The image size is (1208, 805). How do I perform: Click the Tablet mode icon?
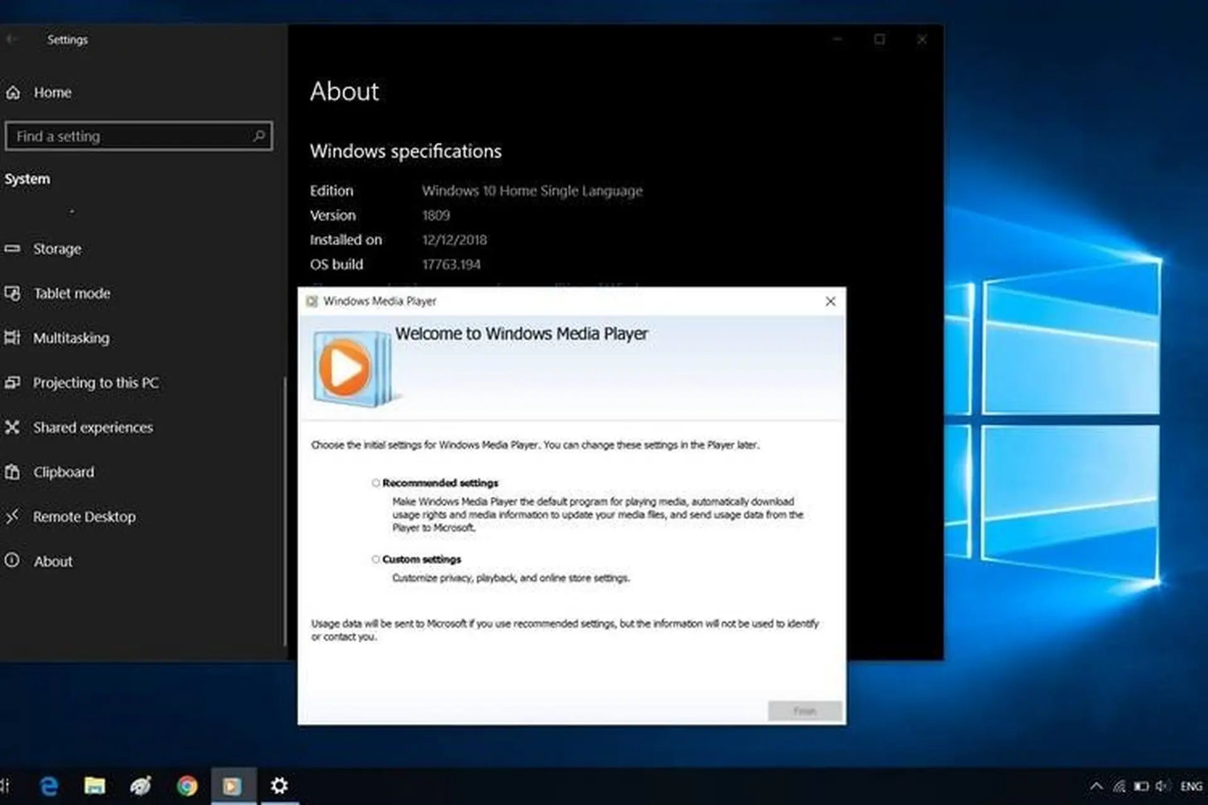(x=13, y=293)
